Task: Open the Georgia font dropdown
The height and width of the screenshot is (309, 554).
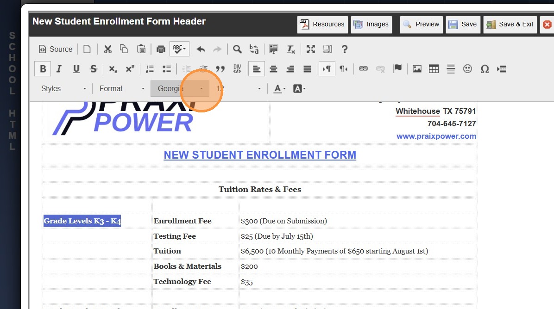Action: [180, 88]
